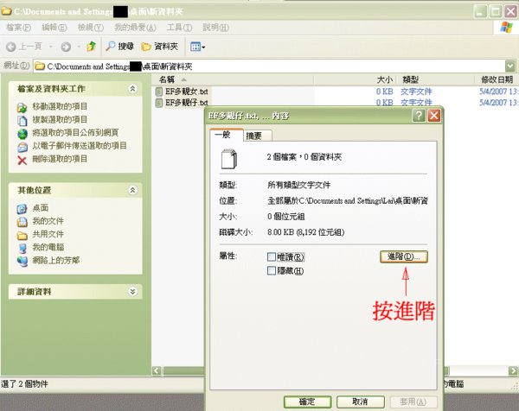Image resolution: width=519 pixels, height=411 pixels.
Task: Collapse the Other Places (其他位置) panel
Action: point(132,189)
